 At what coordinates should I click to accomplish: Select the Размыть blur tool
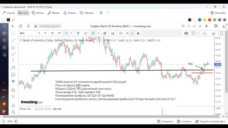70,13
